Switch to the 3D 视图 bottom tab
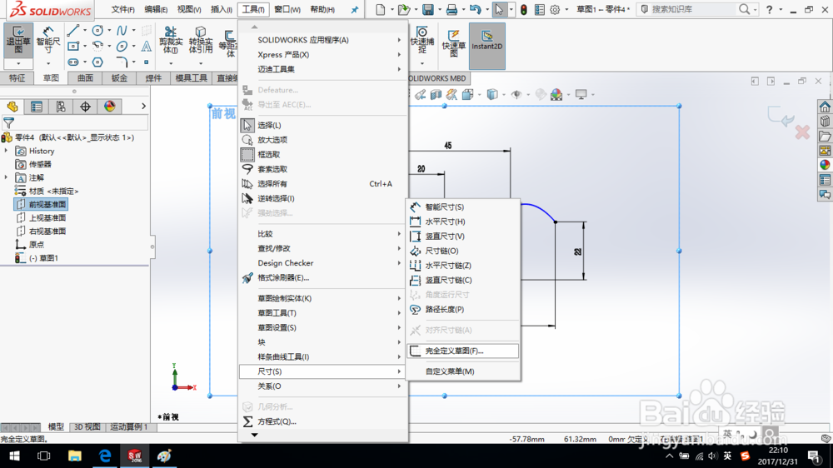 tap(87, 426)
